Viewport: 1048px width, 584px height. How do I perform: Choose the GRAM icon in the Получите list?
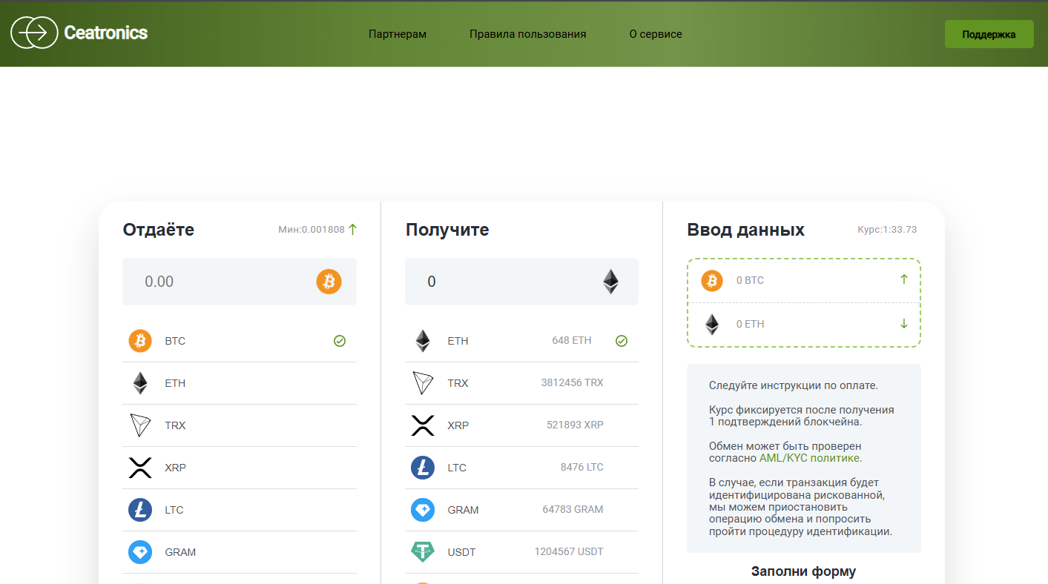click(423, 510)
